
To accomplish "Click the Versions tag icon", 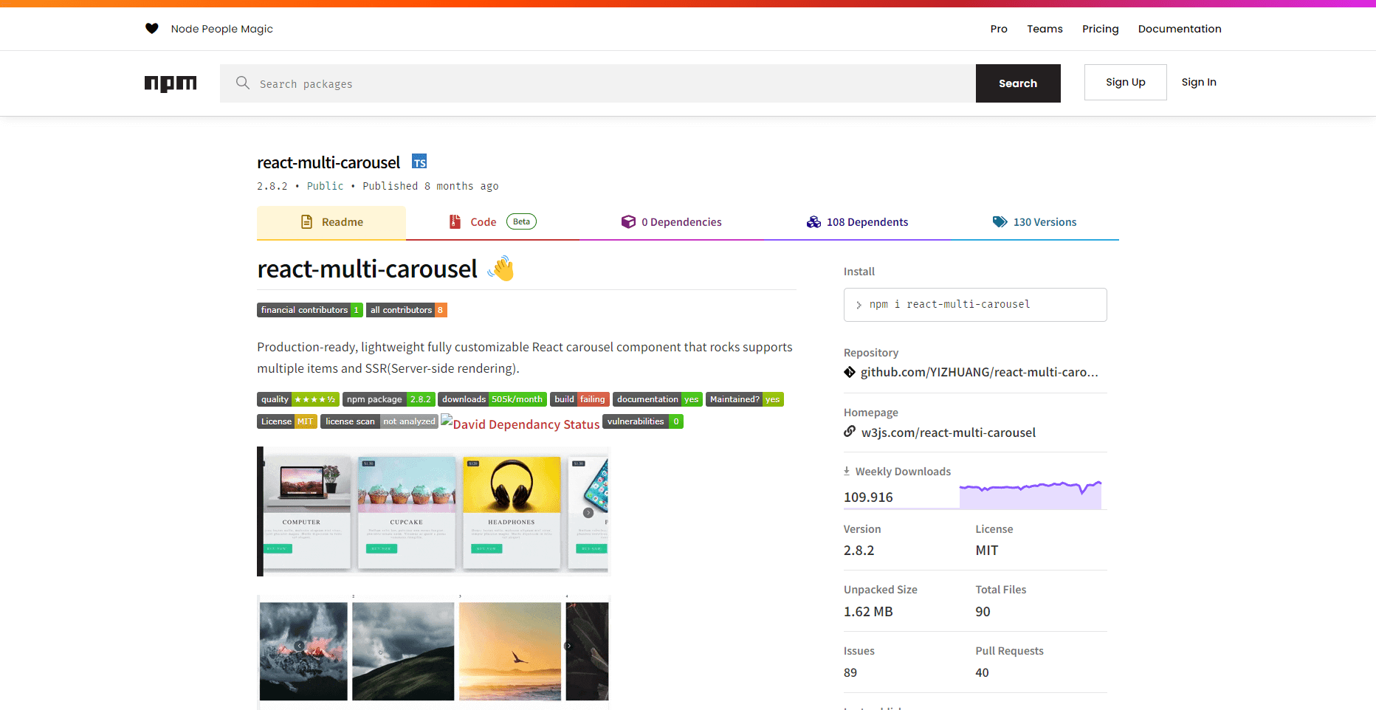I will (x=1000, y=222).
